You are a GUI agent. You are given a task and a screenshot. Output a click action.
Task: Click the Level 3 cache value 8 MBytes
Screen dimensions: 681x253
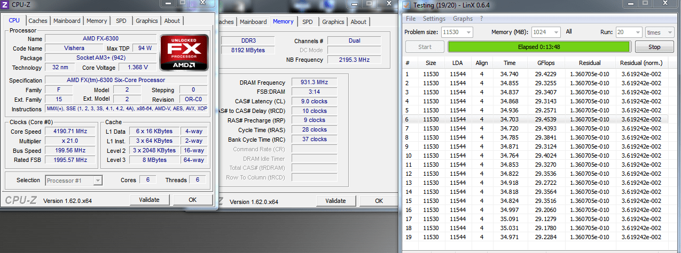coord(154,160)
